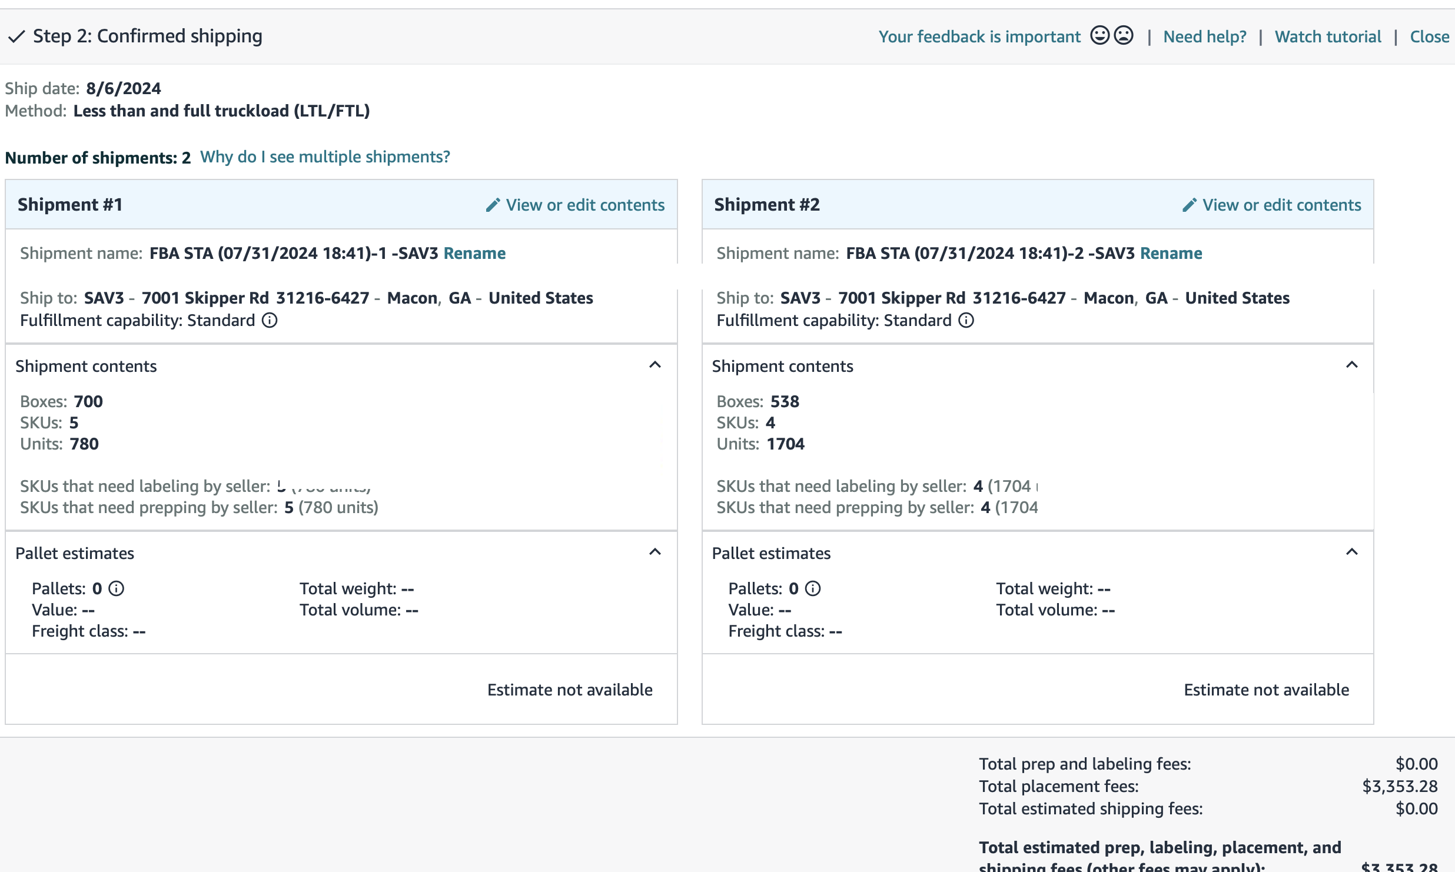Image resolution: width=1455 pixels, height=872 pixels.
Task: Click Close at top right
Action: pos(1430,36)
